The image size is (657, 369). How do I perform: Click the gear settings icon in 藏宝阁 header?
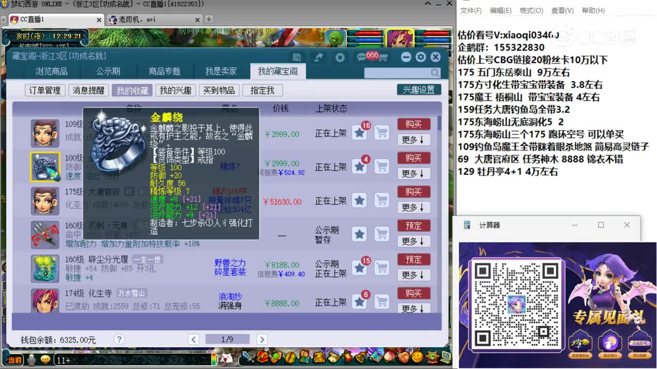pos(421,57)
